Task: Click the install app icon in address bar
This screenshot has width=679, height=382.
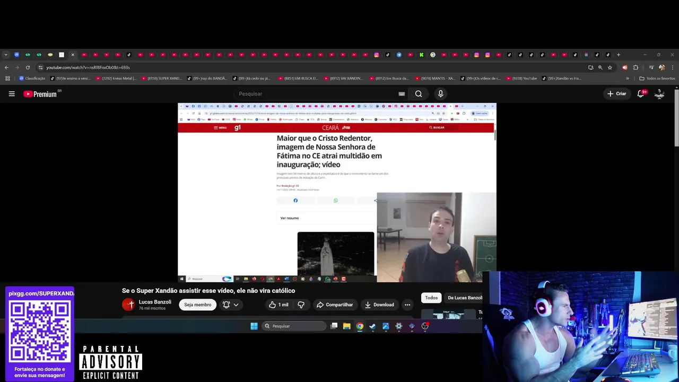Action: pos(591,67)
